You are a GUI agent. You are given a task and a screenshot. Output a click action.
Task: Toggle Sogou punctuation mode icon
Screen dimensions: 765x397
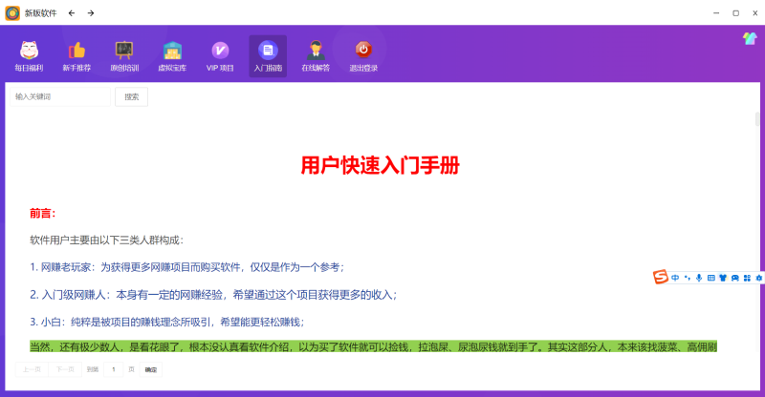pos(688,278)
